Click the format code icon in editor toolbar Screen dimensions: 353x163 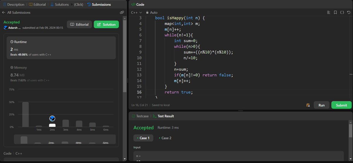329,13
